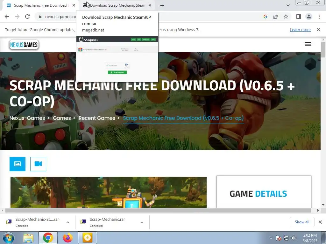Open the volume speaker tray icon
Viewport: 326px width, 244px height.
pos(294,238)
